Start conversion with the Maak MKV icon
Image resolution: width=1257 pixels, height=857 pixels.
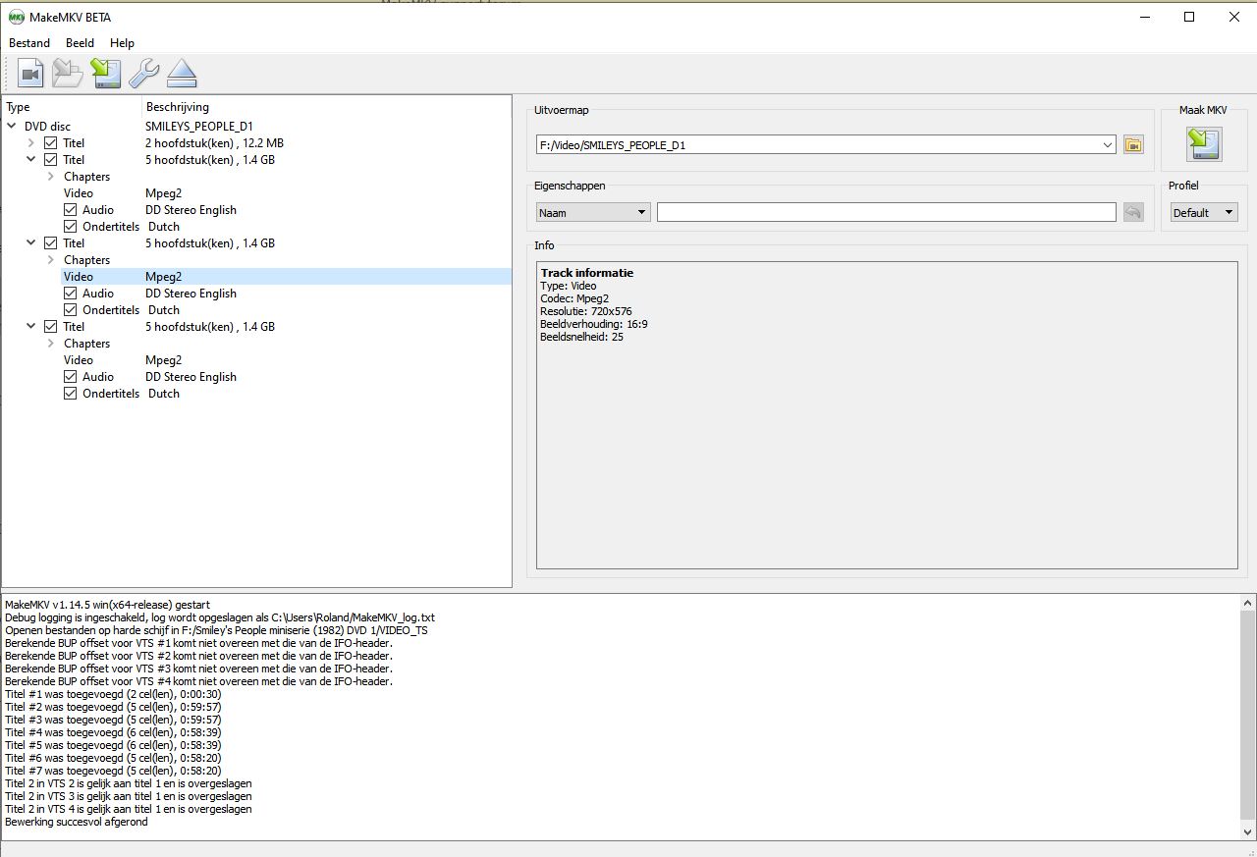click(x=1203, y=144)
